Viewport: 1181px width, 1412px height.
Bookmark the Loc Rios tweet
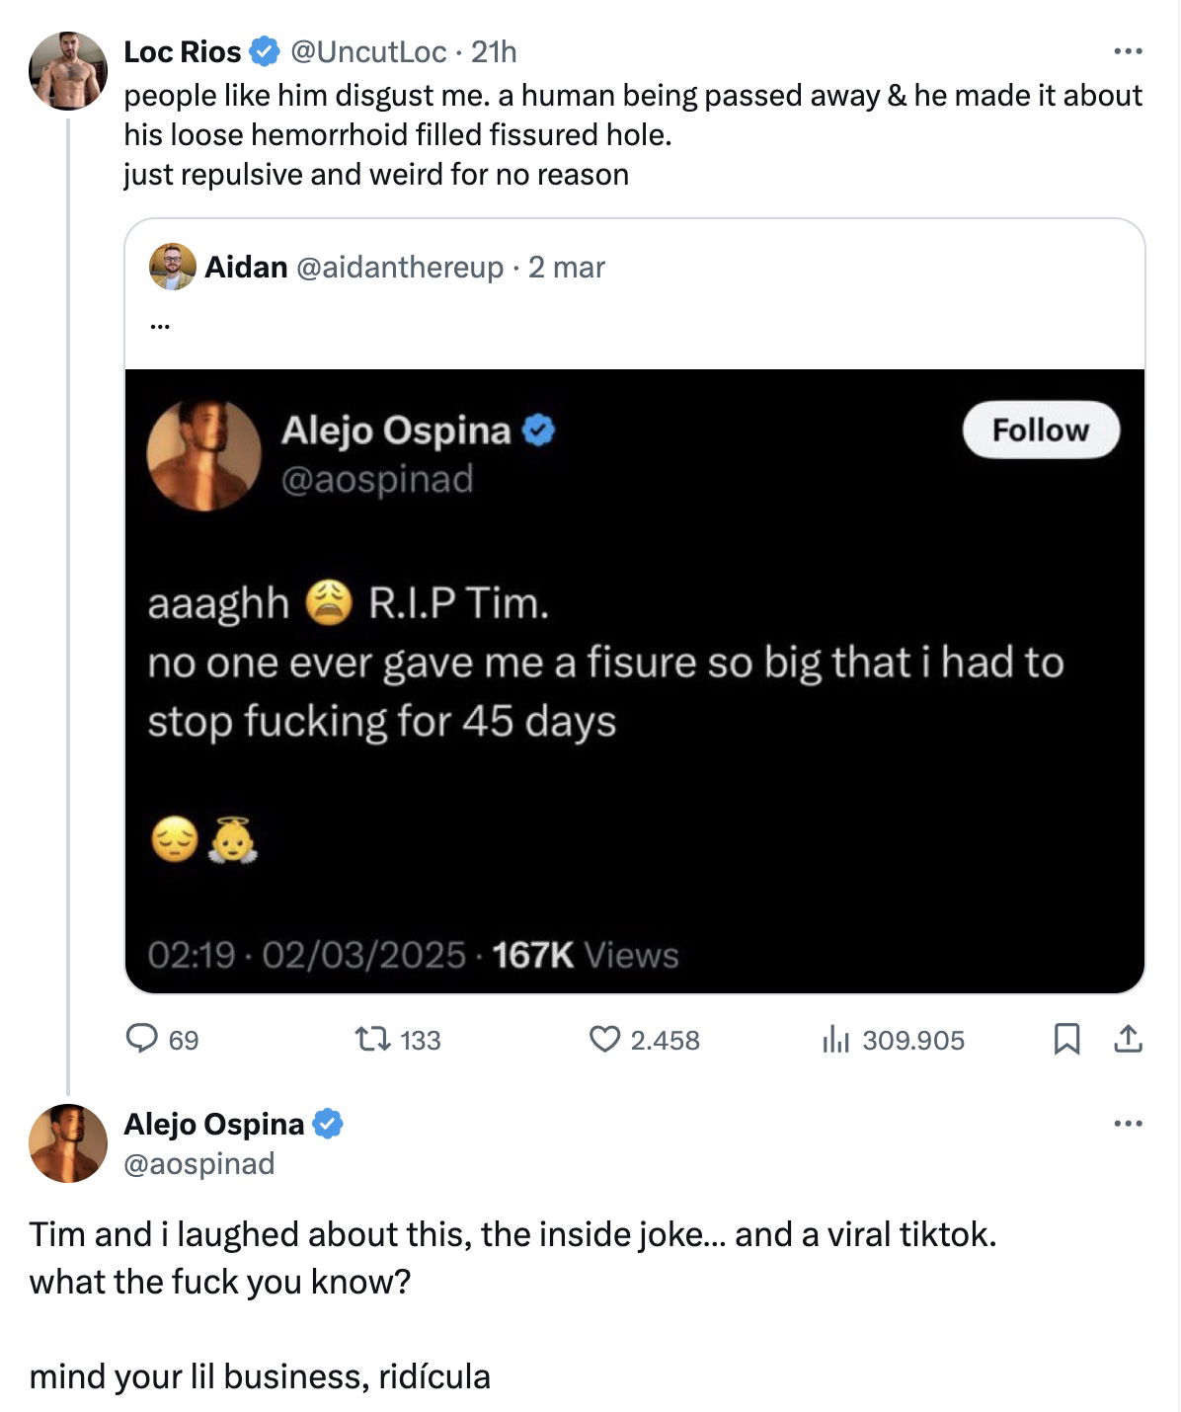[x=1066, y=1039]
